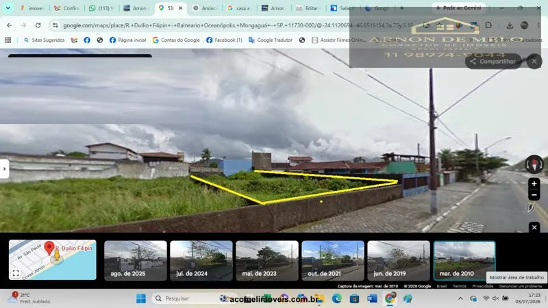
Task: Zoom in with the plus button
Action: pyautogui.click(x=534, y=183)
